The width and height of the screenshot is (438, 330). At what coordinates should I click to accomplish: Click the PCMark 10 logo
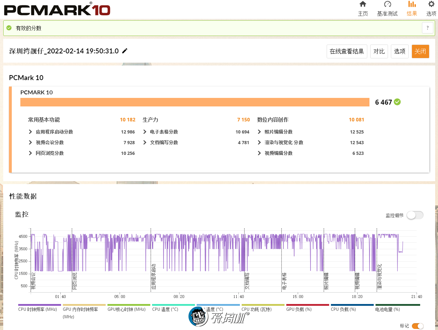click(x=57, y=9)
